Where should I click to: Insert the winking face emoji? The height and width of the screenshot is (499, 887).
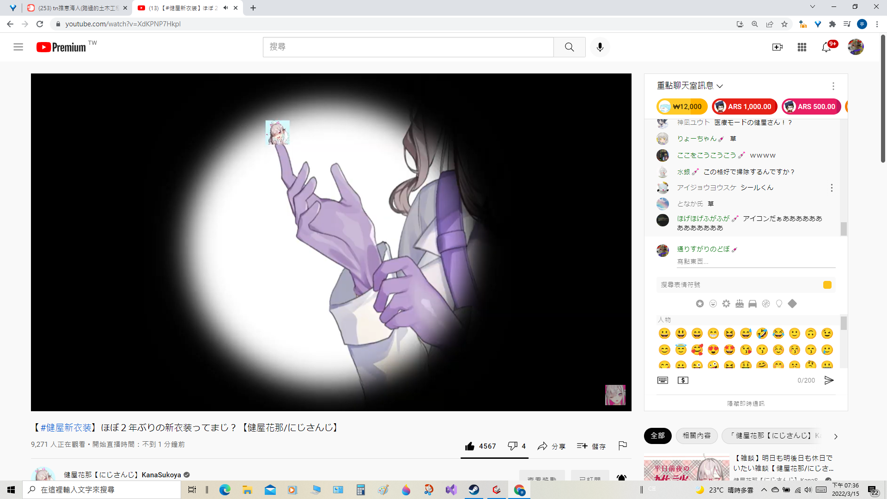tap(827, 333)
